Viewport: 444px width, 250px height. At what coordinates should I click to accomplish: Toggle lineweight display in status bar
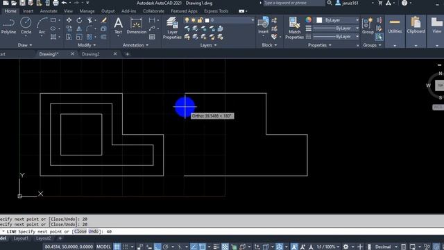click(216, 247)
